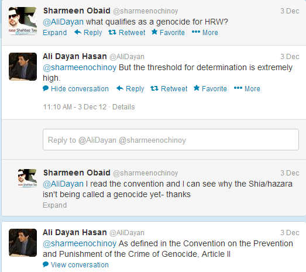Open Ali Dayan Hasan name on last tweet
This screenshot has width=306, height=272.
[75, 232]
